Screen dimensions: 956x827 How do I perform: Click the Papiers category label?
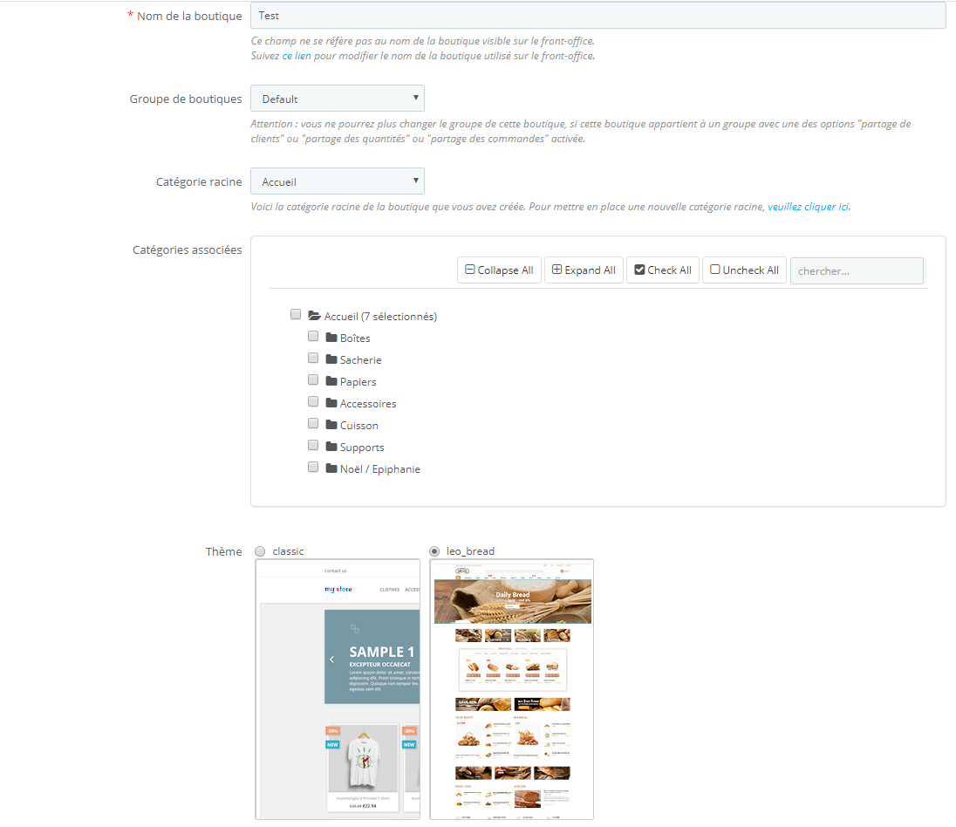point(358,382)
